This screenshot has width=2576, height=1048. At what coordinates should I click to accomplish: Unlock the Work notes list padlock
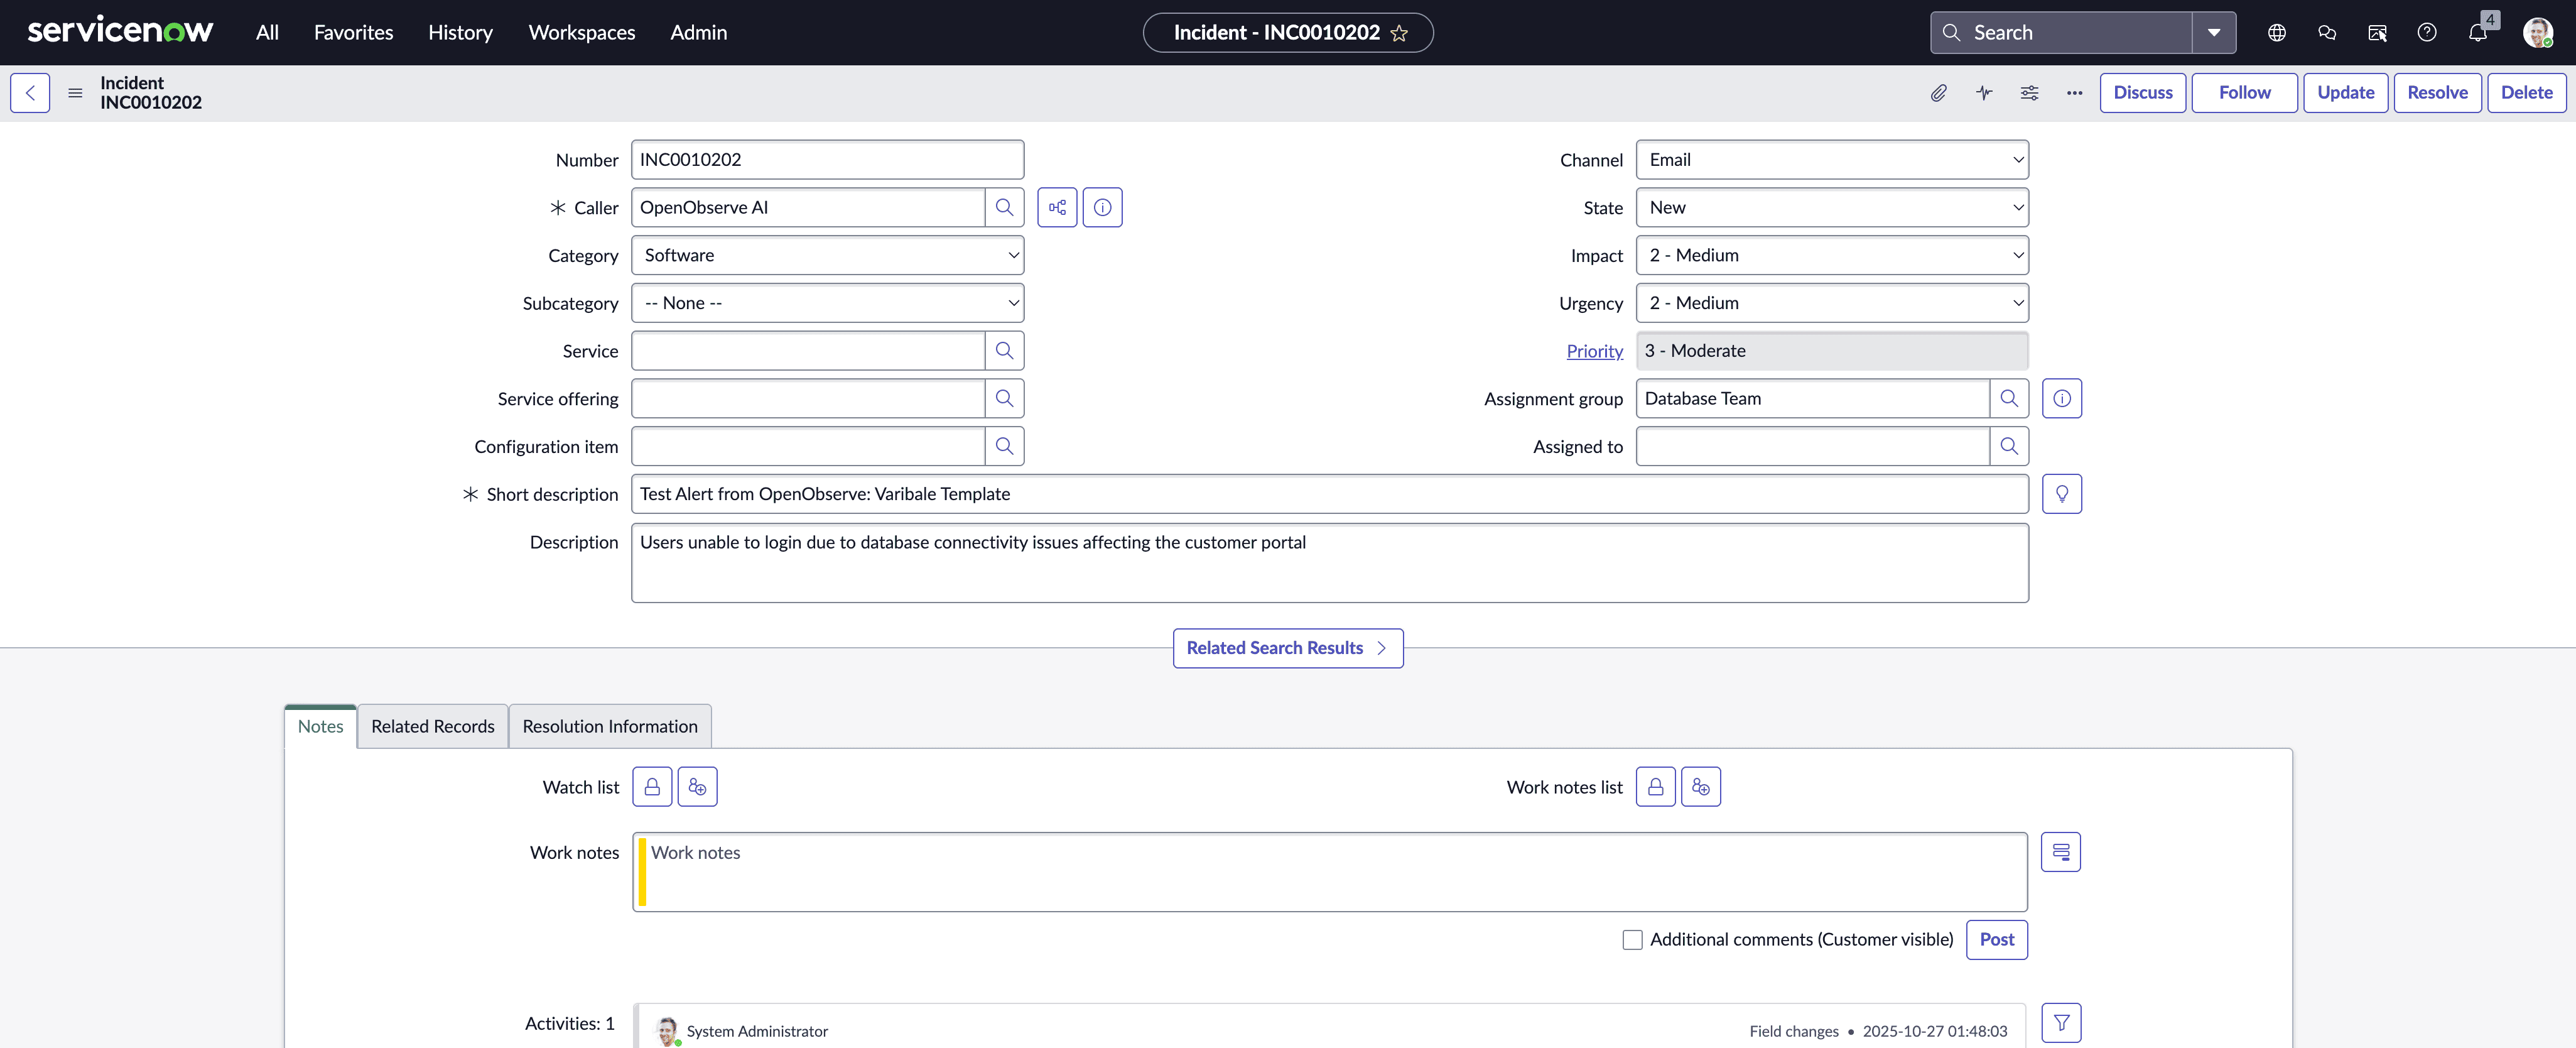coord(1655,786)
